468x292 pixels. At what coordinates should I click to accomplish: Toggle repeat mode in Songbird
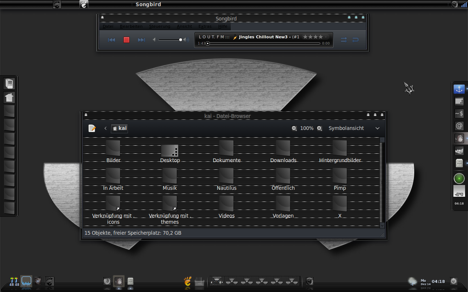[355, 40]
